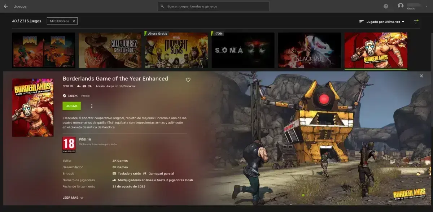Click the Borderlands box art cover
Screen dimensions: 433x212
click(33, 108)
